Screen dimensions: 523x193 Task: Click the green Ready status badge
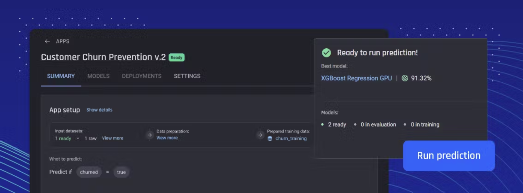(x=176, y=57)
